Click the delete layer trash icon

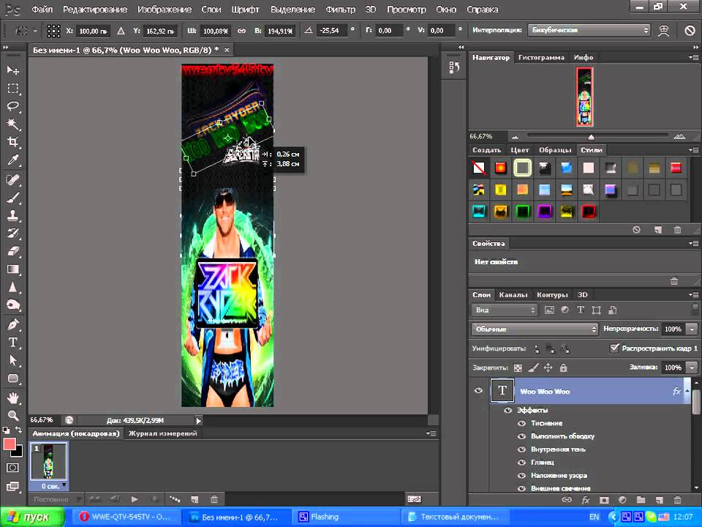pos(677,500)
